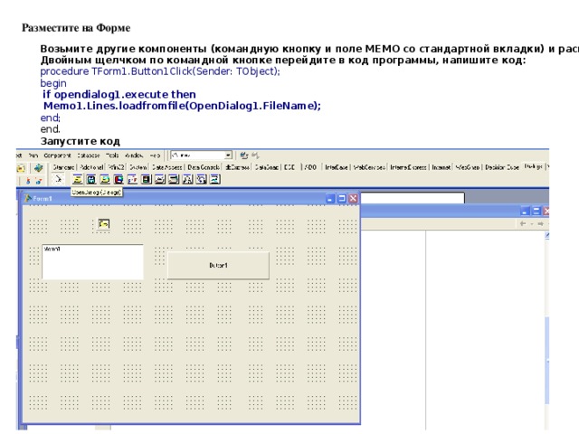Select Button1 on the form
This screenshot has height=434, width=579.
[x=218, y=265]
